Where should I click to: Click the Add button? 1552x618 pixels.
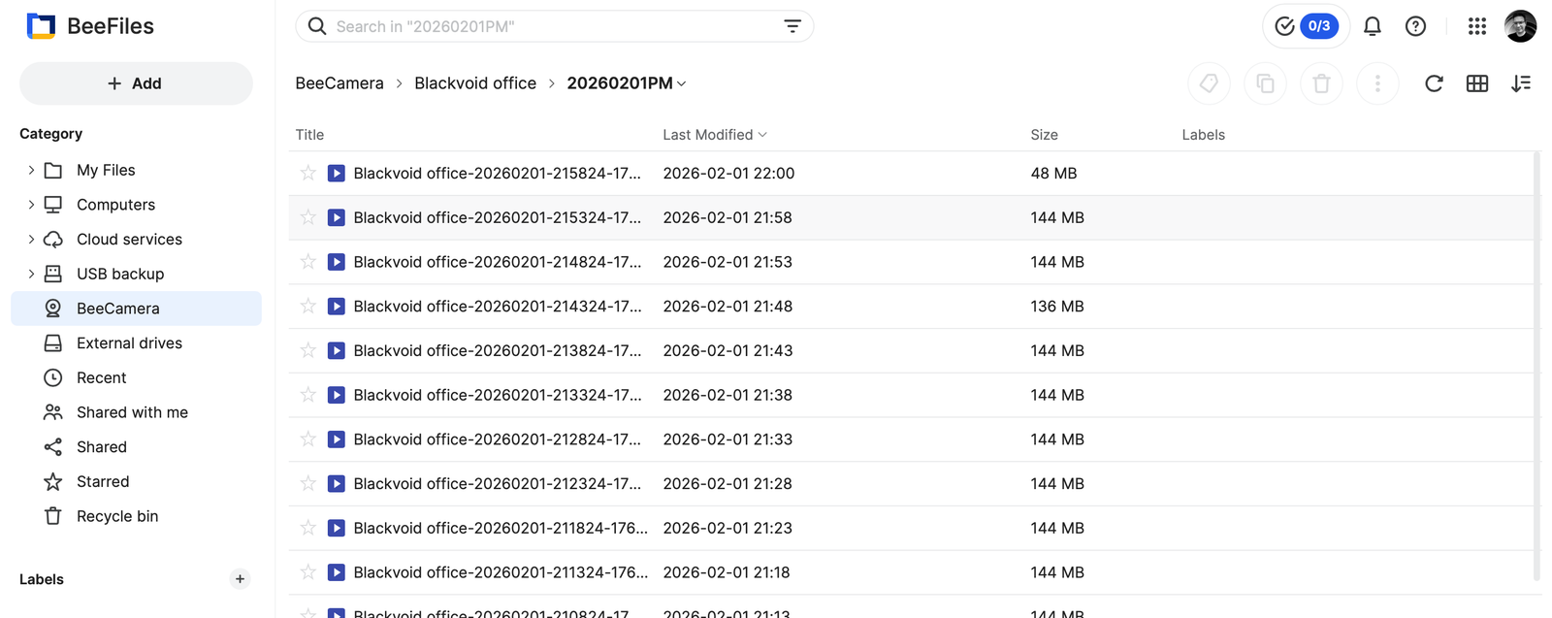pos(136,83)
